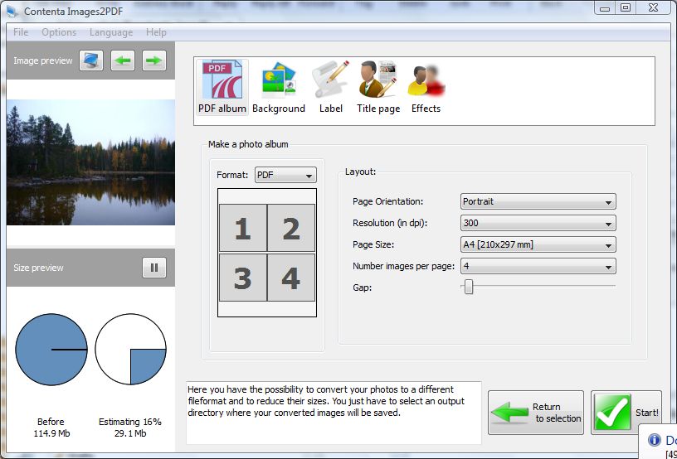Maximize the Contenta Images2PDF window
Screen dimensions: 677x459
coord(626,8)
